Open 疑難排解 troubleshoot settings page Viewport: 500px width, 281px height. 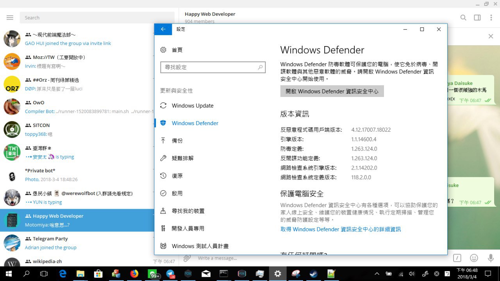[x=182, y=158]
